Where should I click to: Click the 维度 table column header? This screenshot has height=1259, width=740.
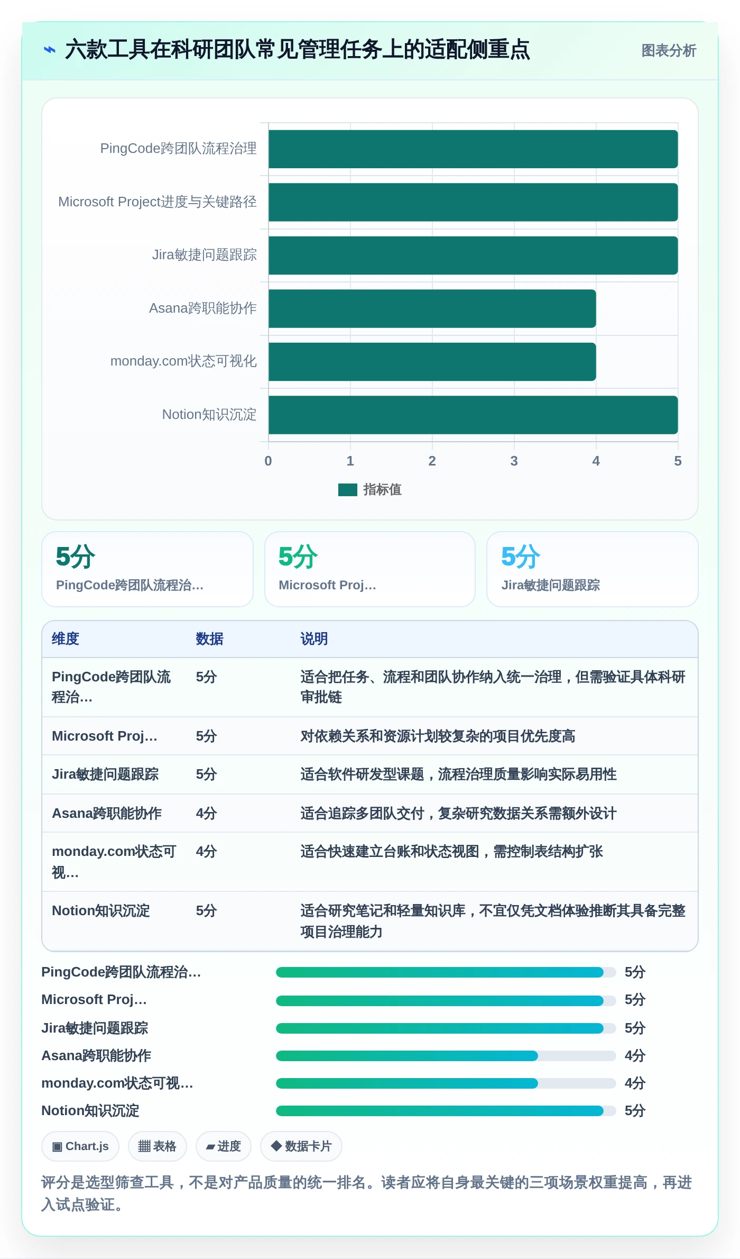(x=66, y=639)
